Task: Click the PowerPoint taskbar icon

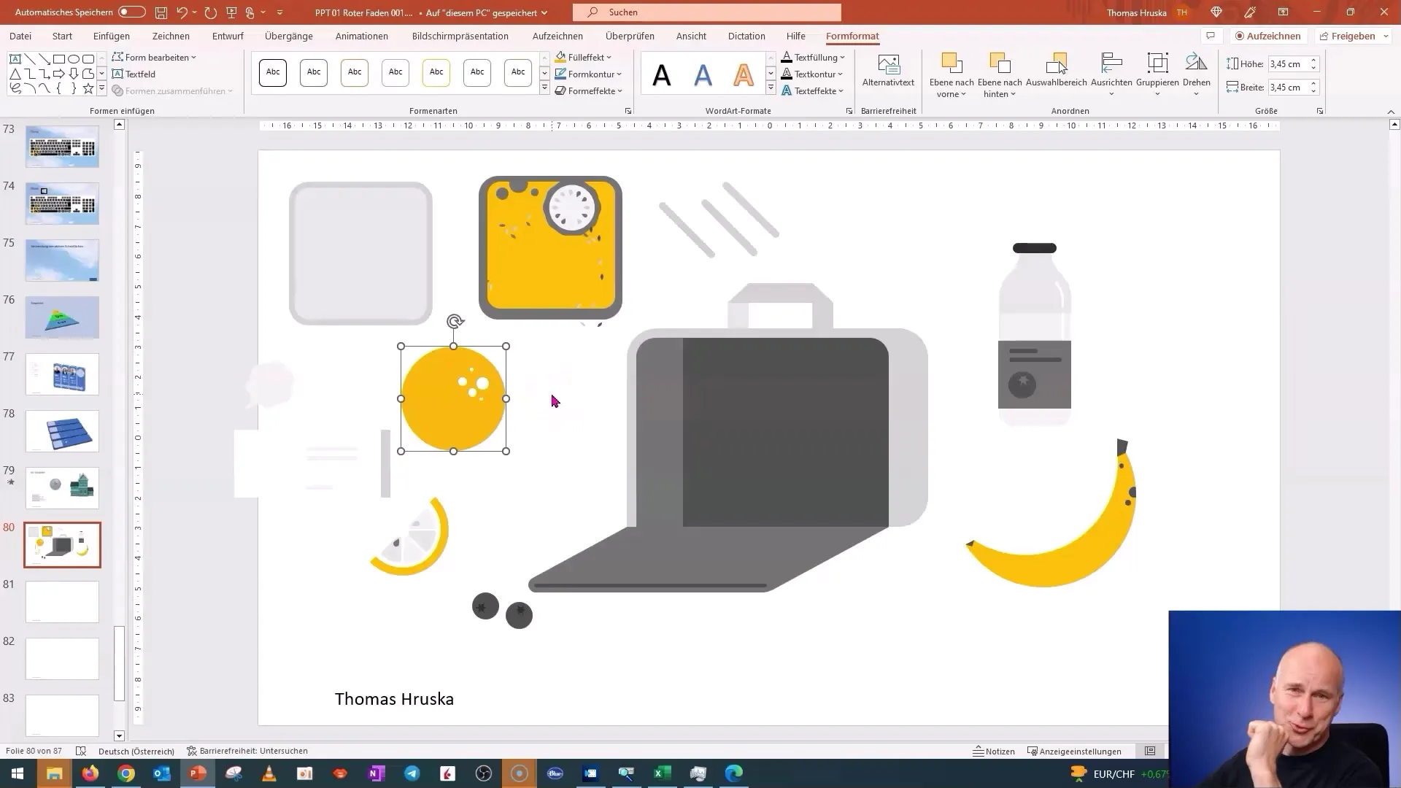Action: [198, 773]
